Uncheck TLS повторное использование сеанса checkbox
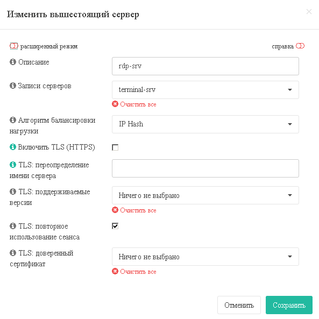The height and width of the screenshot is (319, 319). (115, 226)
